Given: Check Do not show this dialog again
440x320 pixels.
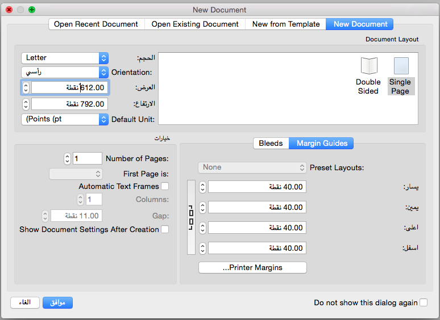Looking at the screenshot, I should click(x=424, y=302).
